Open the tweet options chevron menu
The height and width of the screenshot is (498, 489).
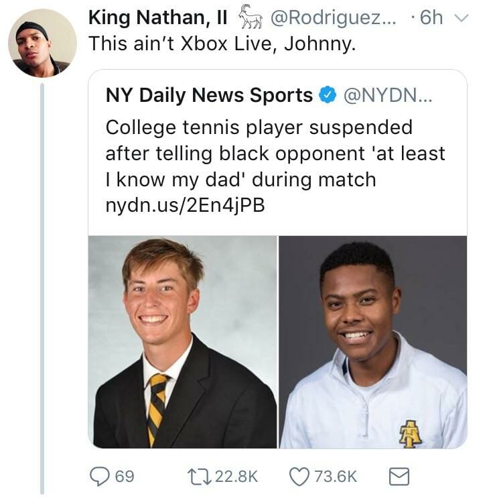click(463, 17)
